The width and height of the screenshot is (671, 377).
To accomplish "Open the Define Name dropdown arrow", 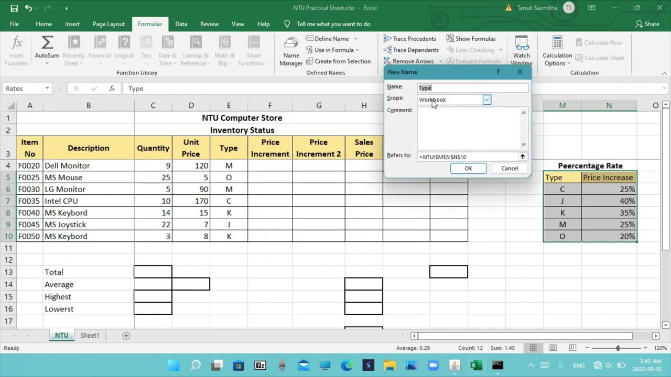I will click(355, 39).
